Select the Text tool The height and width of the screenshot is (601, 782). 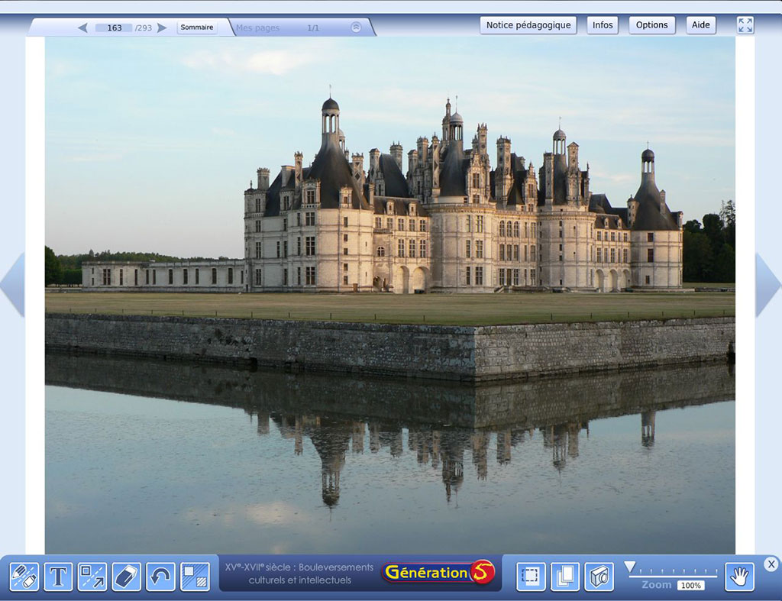point(58,577)
